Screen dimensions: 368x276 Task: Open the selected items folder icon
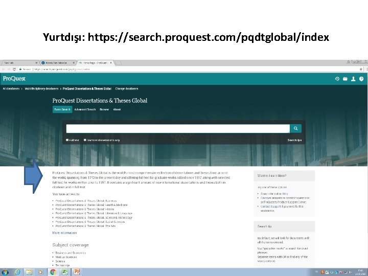pos(345,79)
